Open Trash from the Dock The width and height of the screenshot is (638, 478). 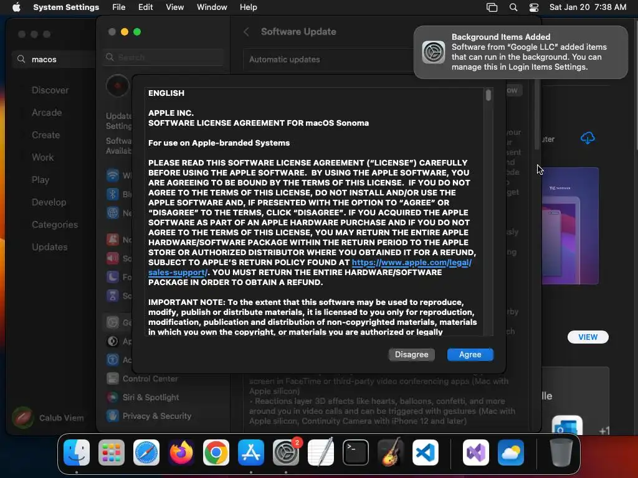pos(561,452)
